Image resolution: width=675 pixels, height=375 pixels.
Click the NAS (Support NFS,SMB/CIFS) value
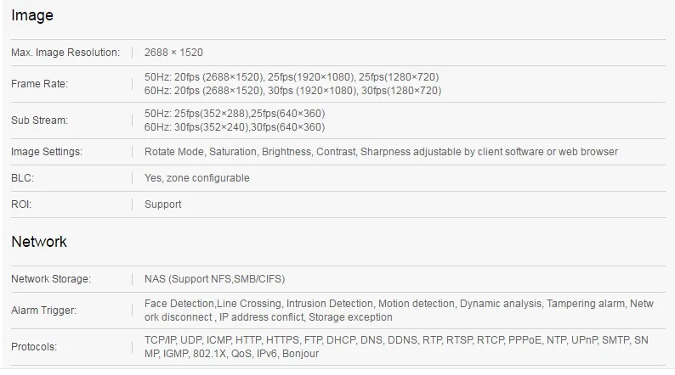(x=214, y=279)
